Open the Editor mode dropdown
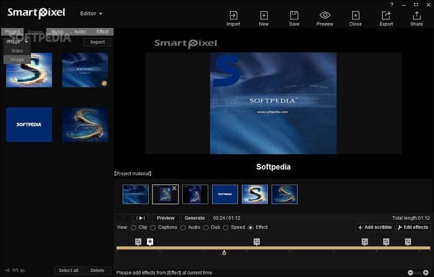434x277 pixels. point(92,13)
